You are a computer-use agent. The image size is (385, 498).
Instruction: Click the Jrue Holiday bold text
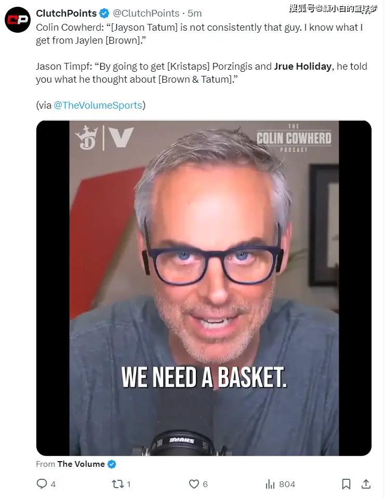click(x=303, y=66)
